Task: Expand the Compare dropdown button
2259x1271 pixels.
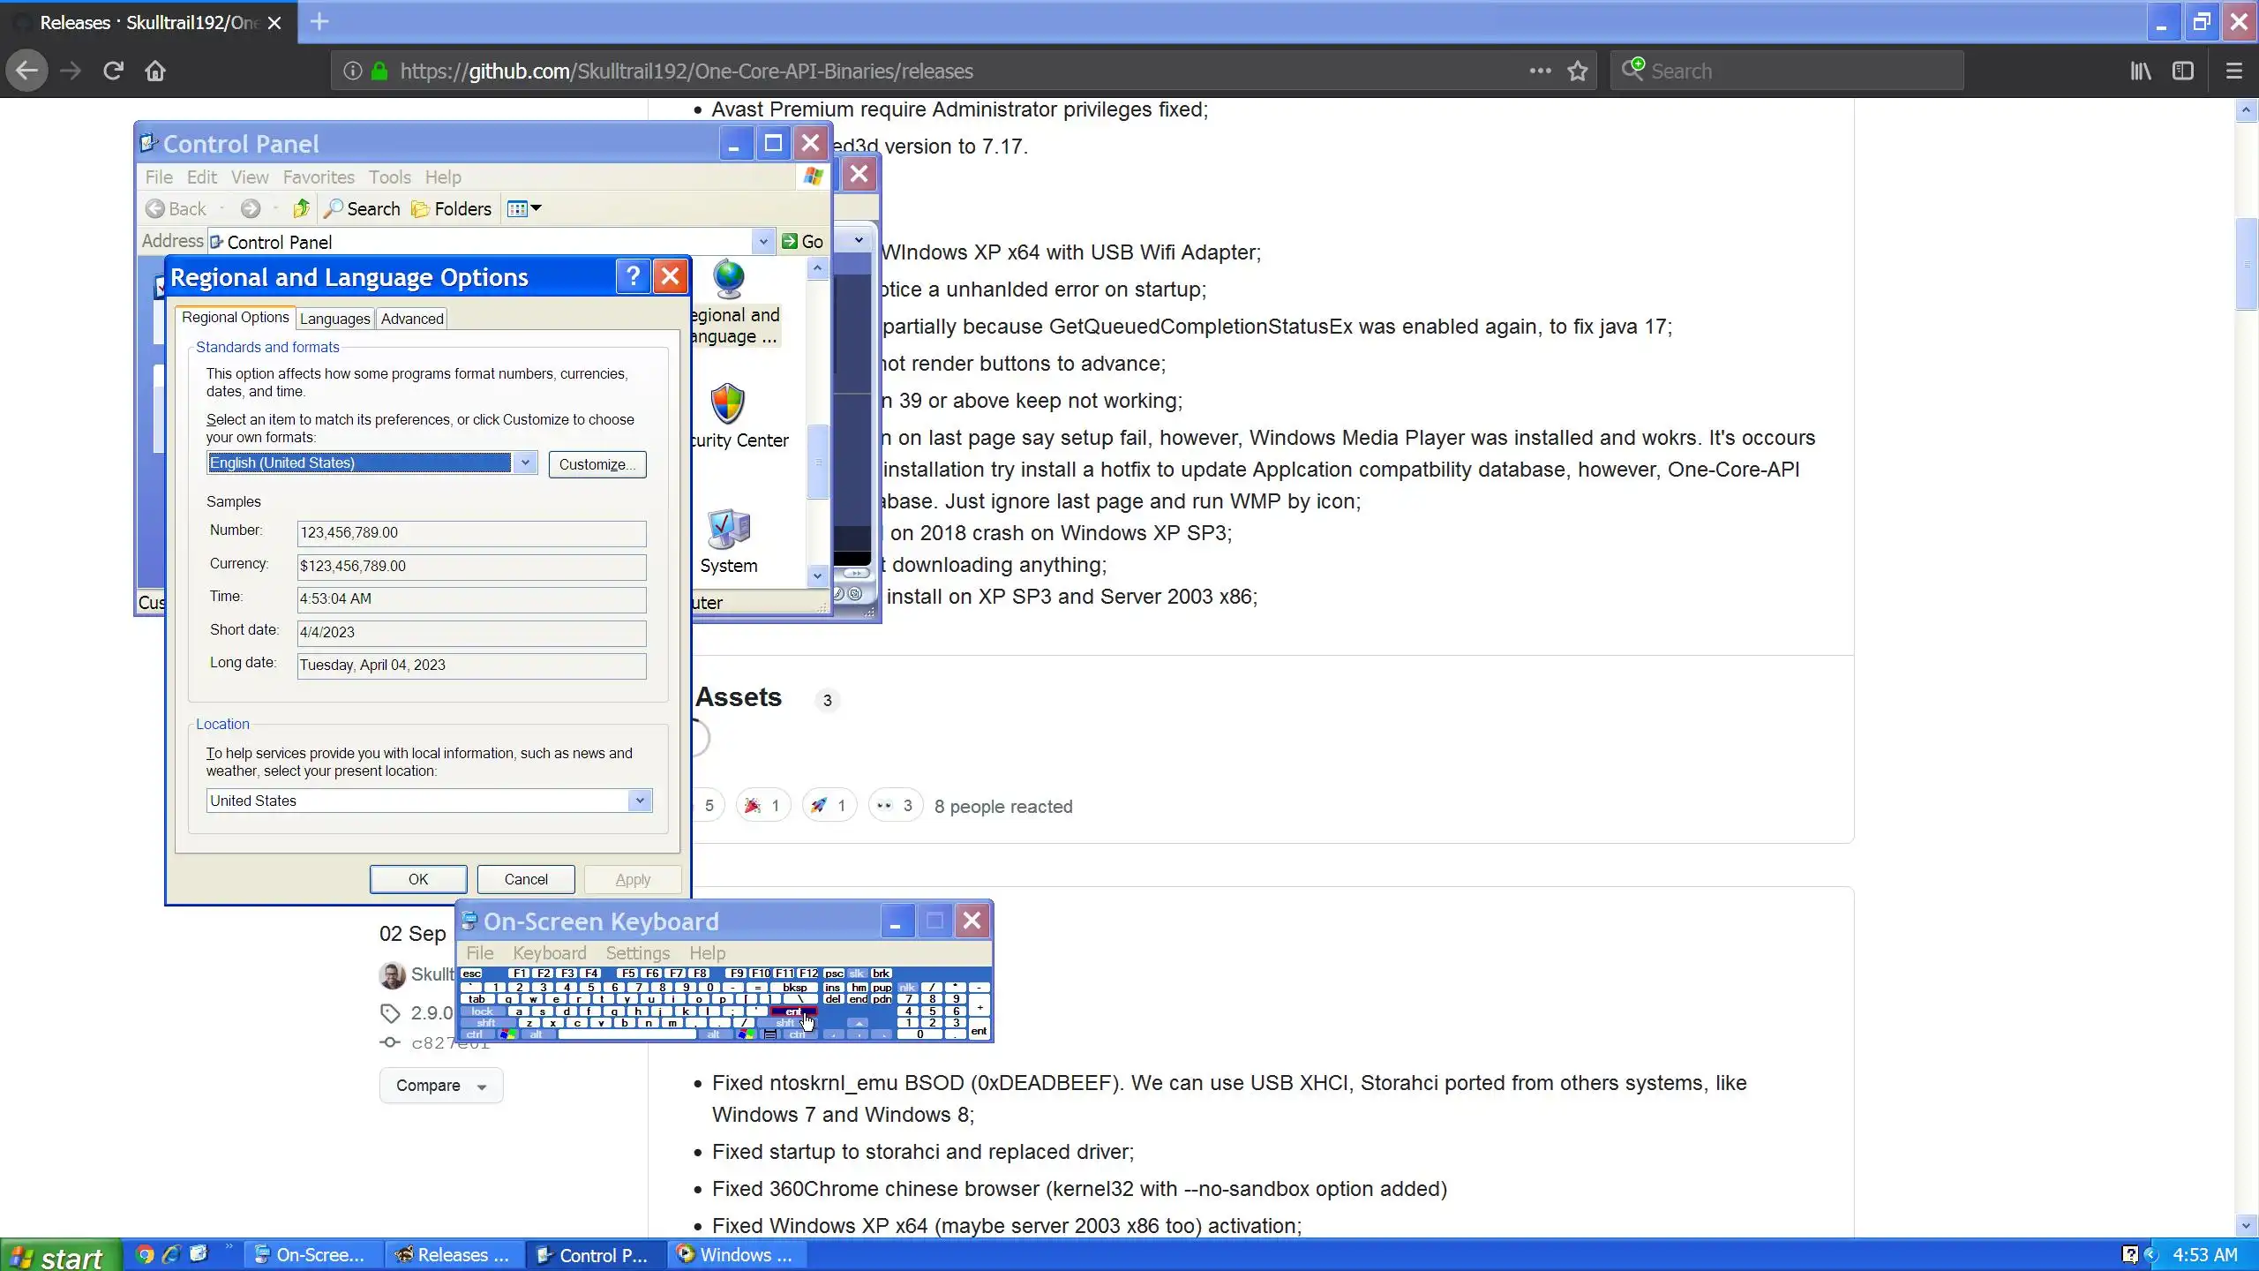Action: click(x=441, y=1086)
